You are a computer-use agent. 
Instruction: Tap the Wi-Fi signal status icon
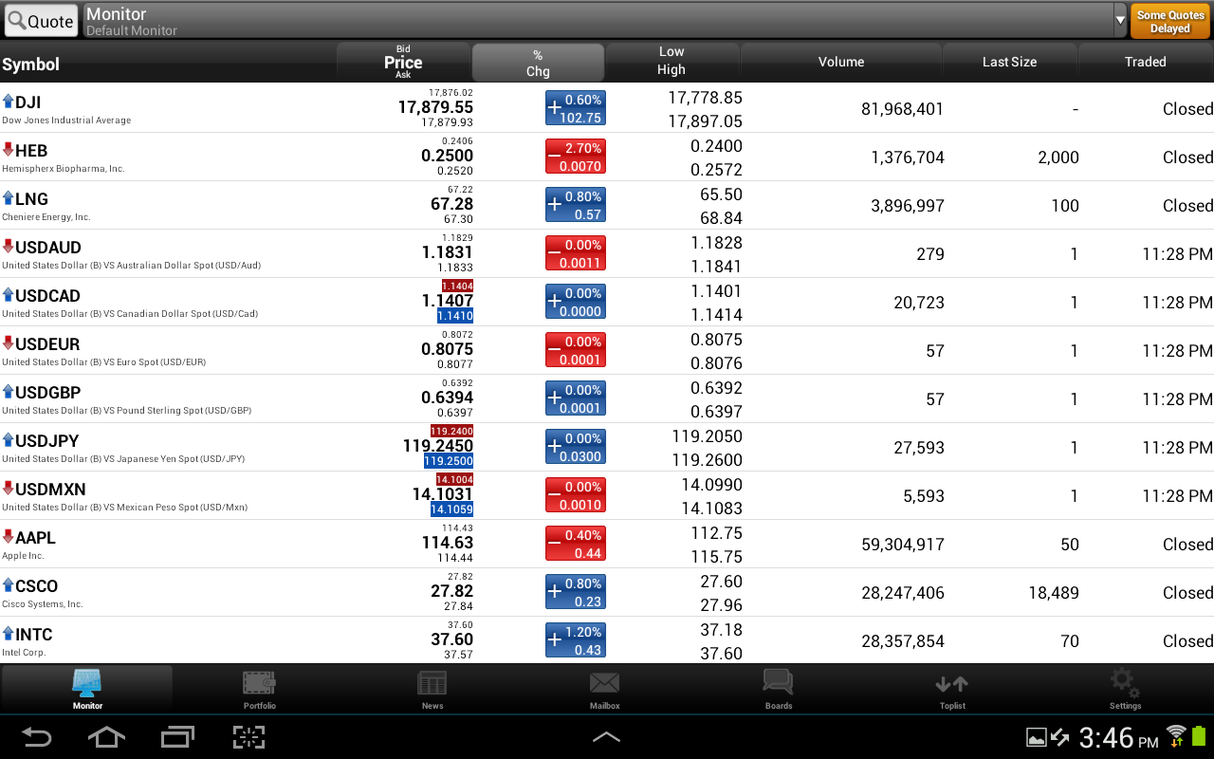(1176, 735)
